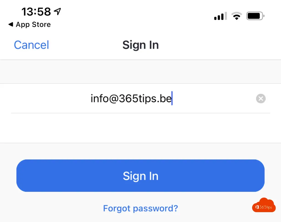Tap the Cancel button
The image size is (281, 222).
(x=31, y=45)
